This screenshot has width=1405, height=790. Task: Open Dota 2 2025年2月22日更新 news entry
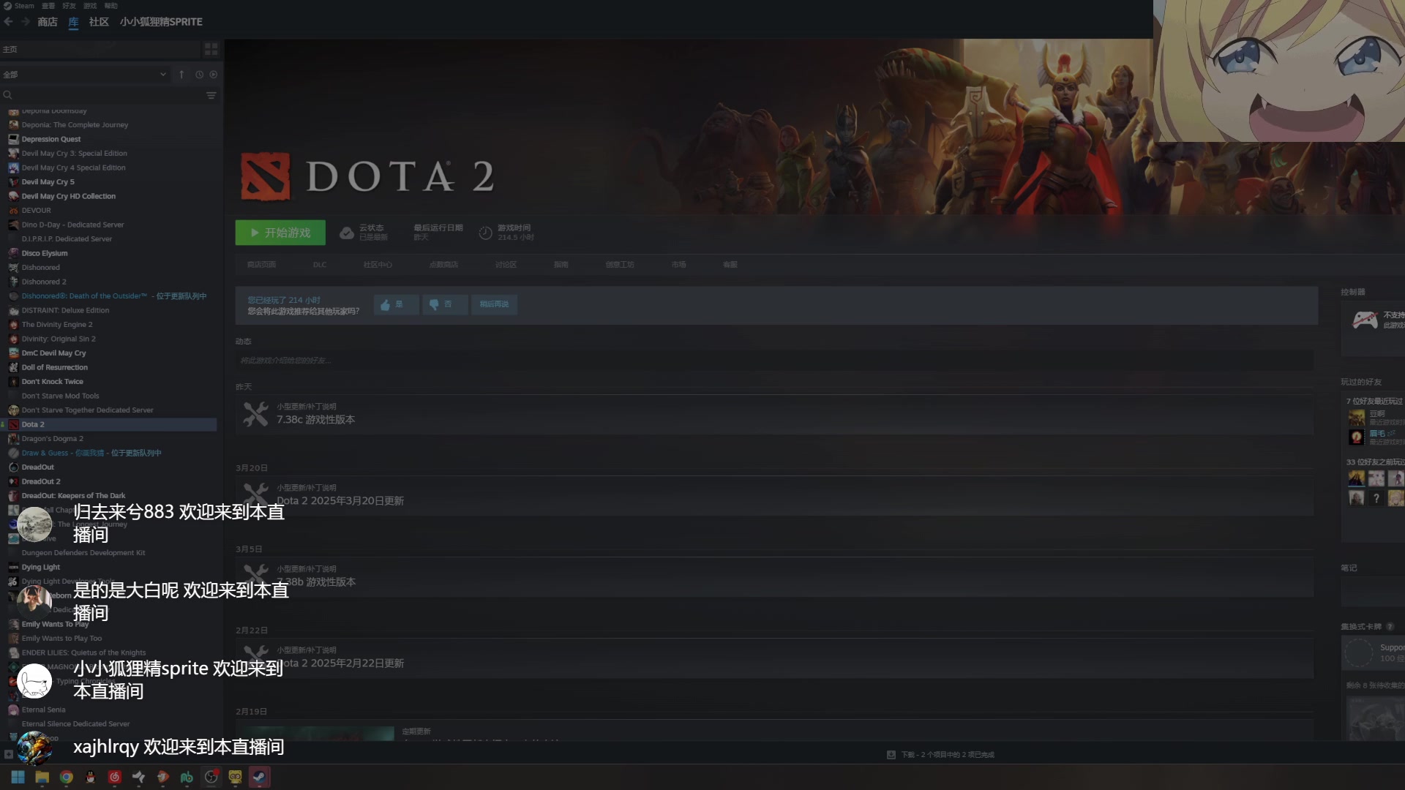[774, 658]
